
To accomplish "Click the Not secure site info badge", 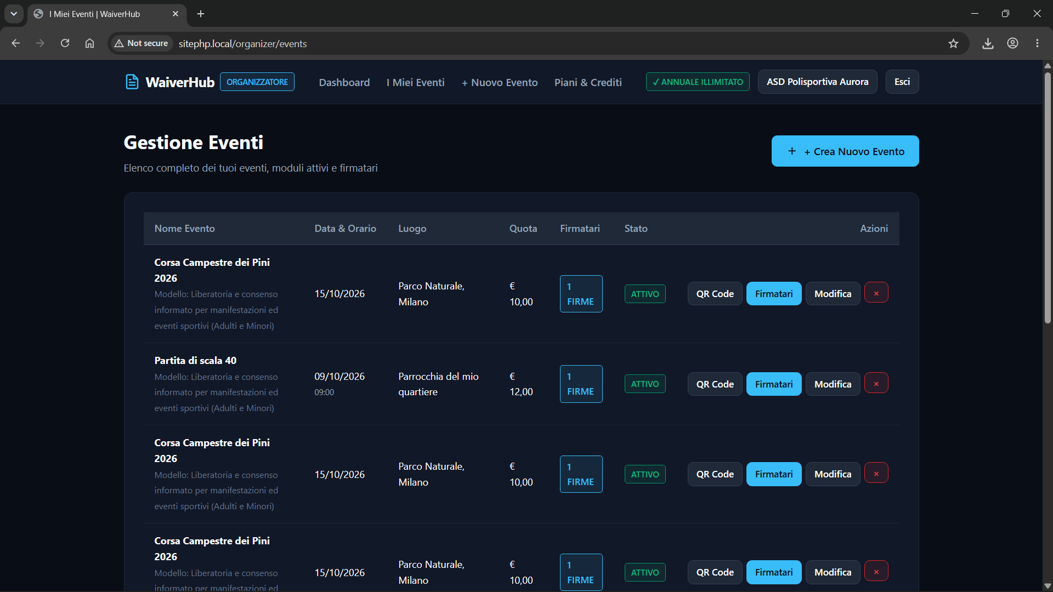I will coord(142,43).
